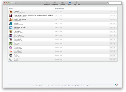This screenshot has height=92, width=126.
Task: Open the Unretina title link
Action: coord(17,59)
